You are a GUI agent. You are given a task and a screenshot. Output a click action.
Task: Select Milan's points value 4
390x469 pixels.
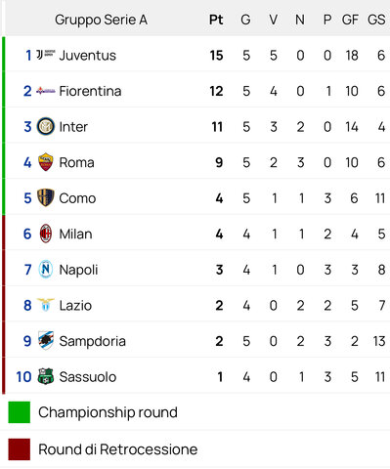[219, 234]
